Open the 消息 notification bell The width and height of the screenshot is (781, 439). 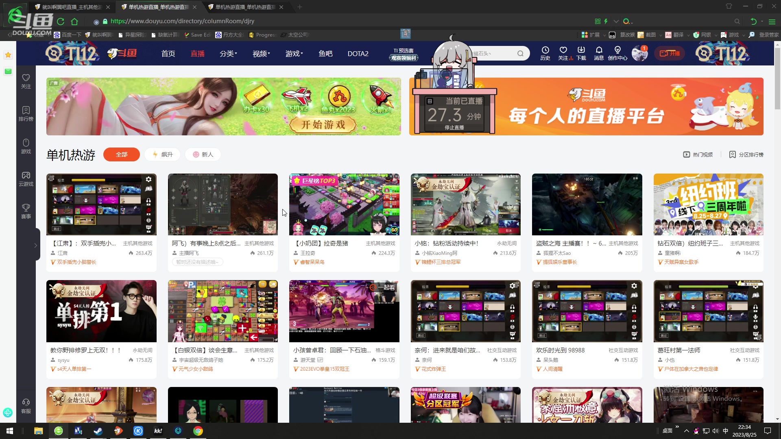pos(599,53)
